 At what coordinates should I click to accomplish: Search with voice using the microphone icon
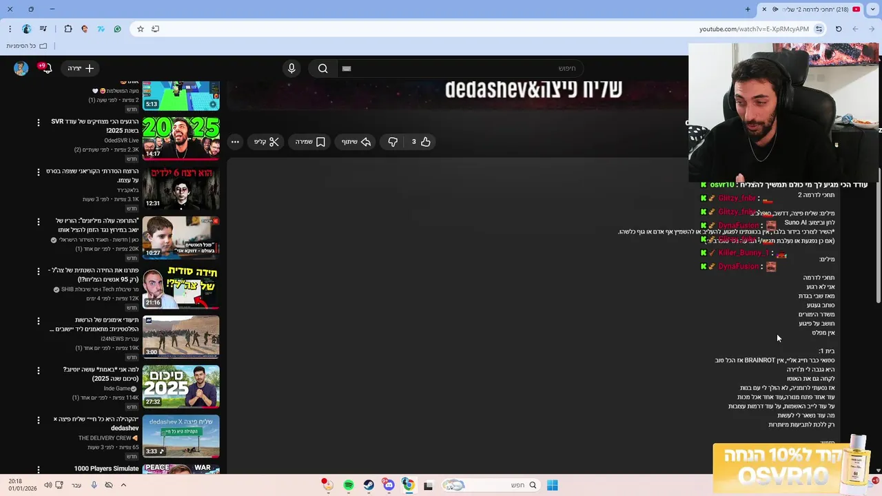[x=291, y=68]
